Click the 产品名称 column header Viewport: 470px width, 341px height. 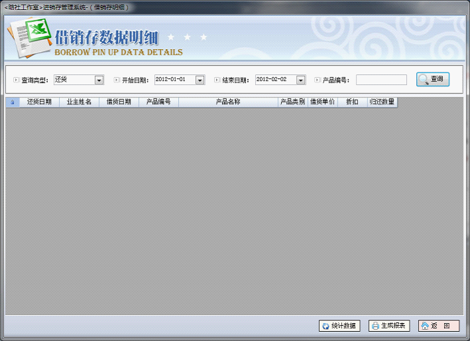tap(228, 102)
